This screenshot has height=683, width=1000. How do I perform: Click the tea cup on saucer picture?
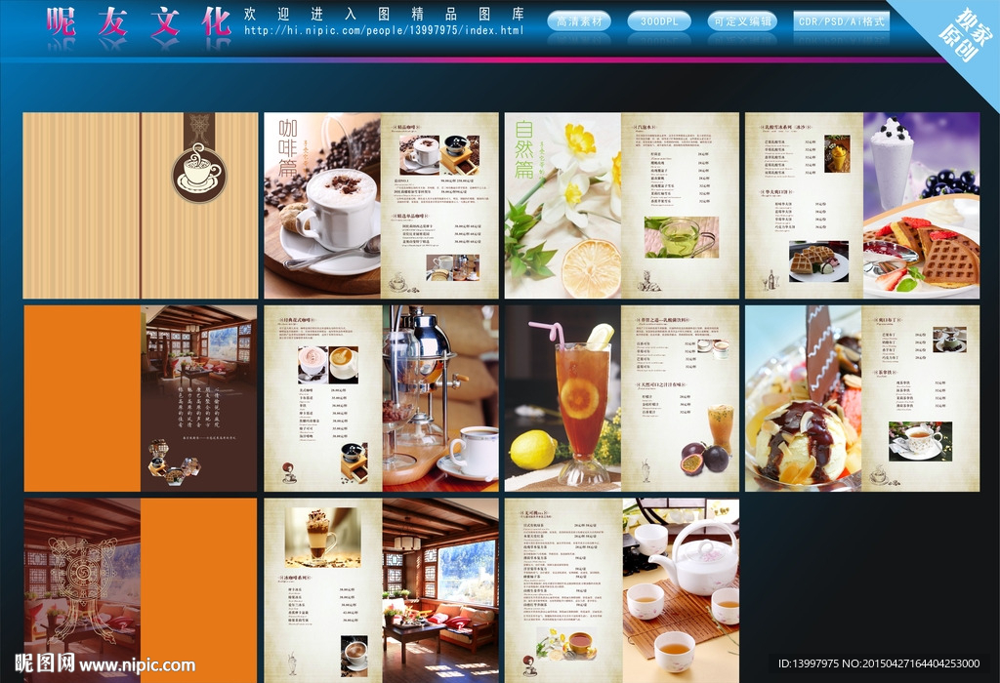(x=920, y=440)
